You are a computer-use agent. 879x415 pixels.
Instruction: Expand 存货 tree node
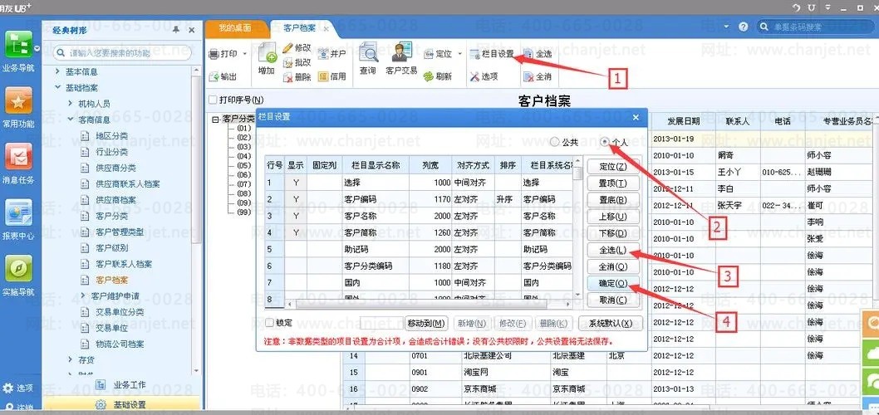[x=70, y=359]
